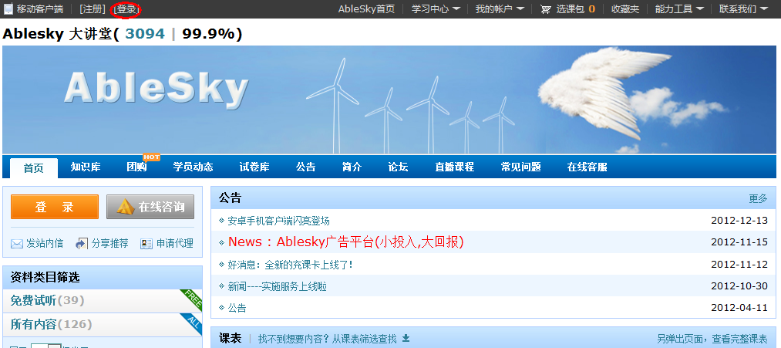Open the 常见问题 tab

521,167
